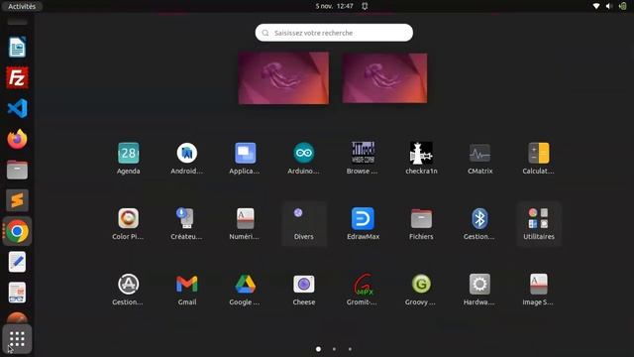Open the network status indicator
Screen dimensions: 634x357
coord(596,6)
